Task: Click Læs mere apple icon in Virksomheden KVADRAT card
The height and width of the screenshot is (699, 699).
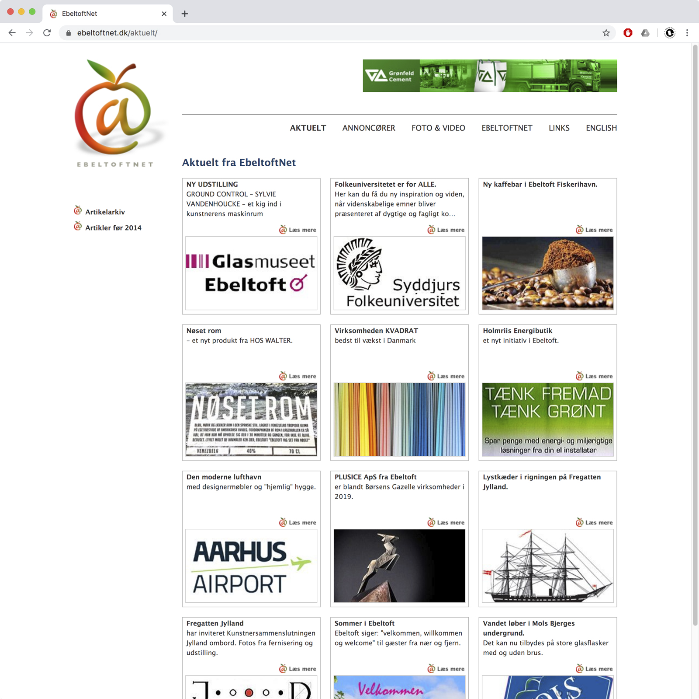Action: pyautogui.click(x=431, y=376)
